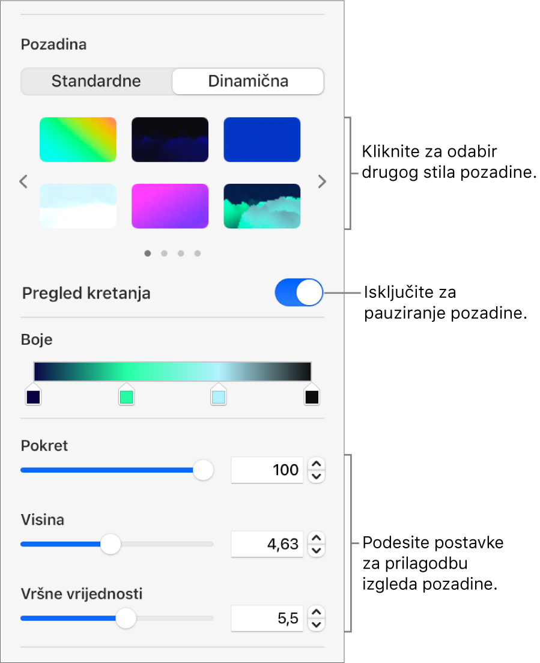
Task: Turn off the Pregled kretanja switch
Action: click(299, 292)
